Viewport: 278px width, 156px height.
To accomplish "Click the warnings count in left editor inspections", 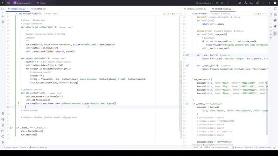I will coord(165,13).
